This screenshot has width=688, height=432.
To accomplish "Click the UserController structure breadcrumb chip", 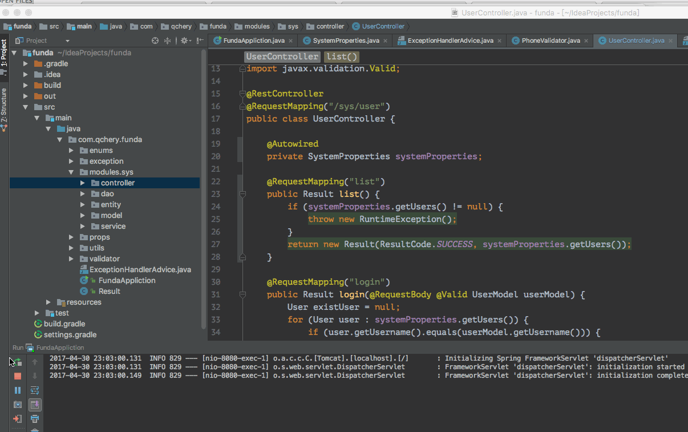I will tap(282, 56).
